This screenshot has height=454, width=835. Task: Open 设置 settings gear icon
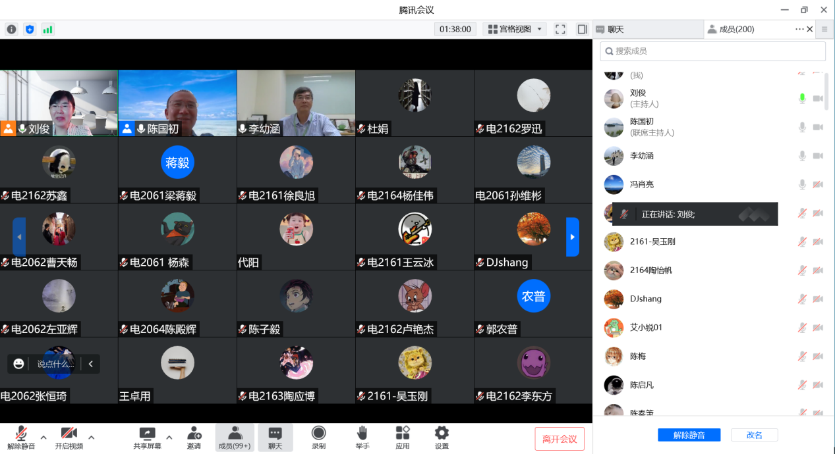point(442,433)
